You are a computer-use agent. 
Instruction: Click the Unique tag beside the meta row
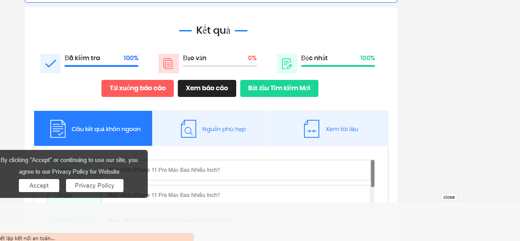tap(63, 220)
